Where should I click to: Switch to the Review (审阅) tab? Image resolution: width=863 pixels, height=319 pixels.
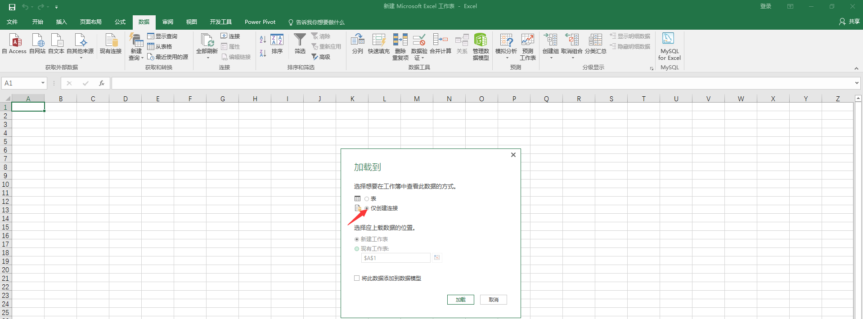[x=168, y=22]
